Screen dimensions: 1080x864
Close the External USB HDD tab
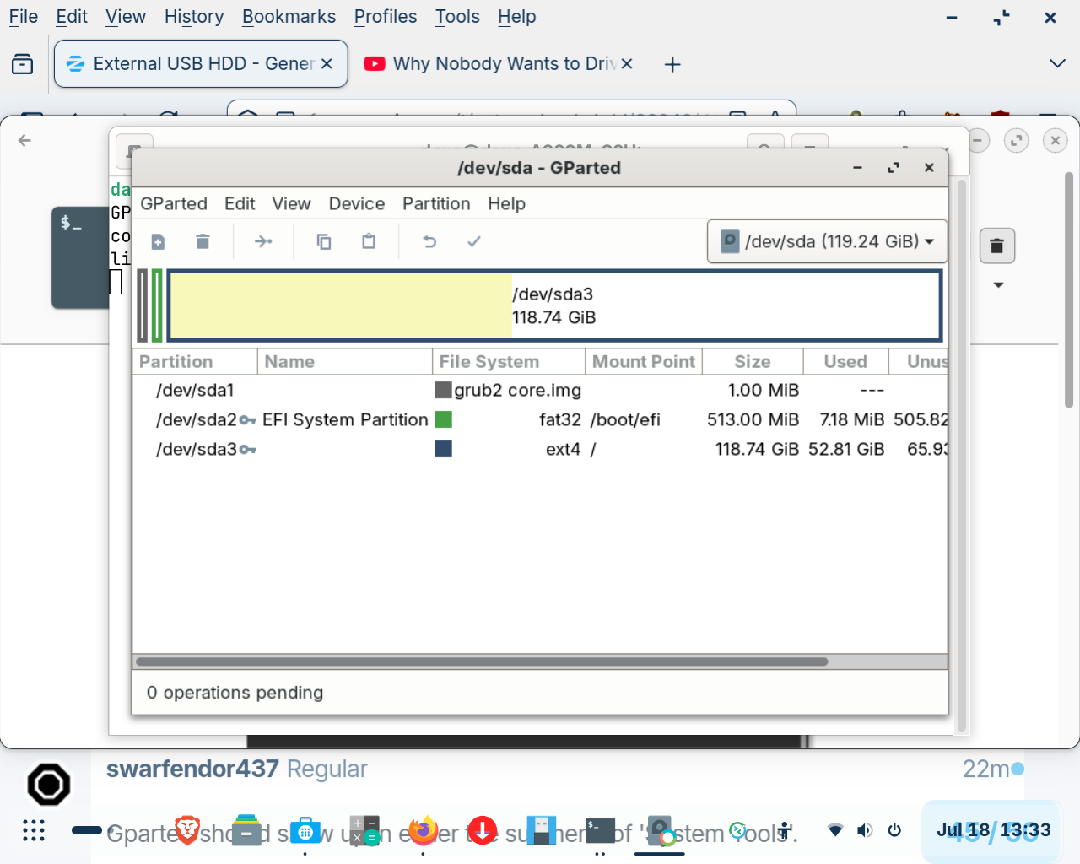[x=327, y=63]
